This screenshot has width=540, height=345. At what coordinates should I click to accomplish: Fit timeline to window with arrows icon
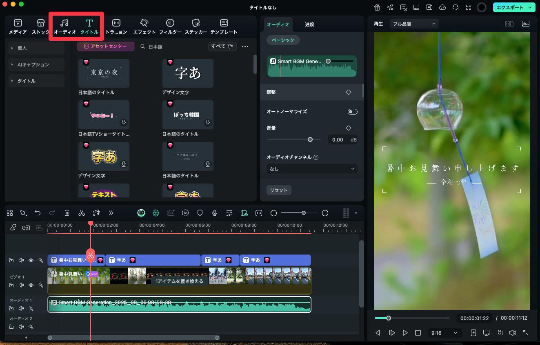point(259,213)
